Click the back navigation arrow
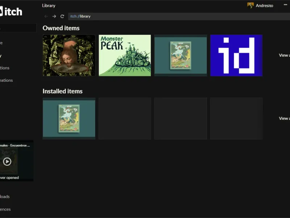The image size is (290, 218). [x=46, y=16]
